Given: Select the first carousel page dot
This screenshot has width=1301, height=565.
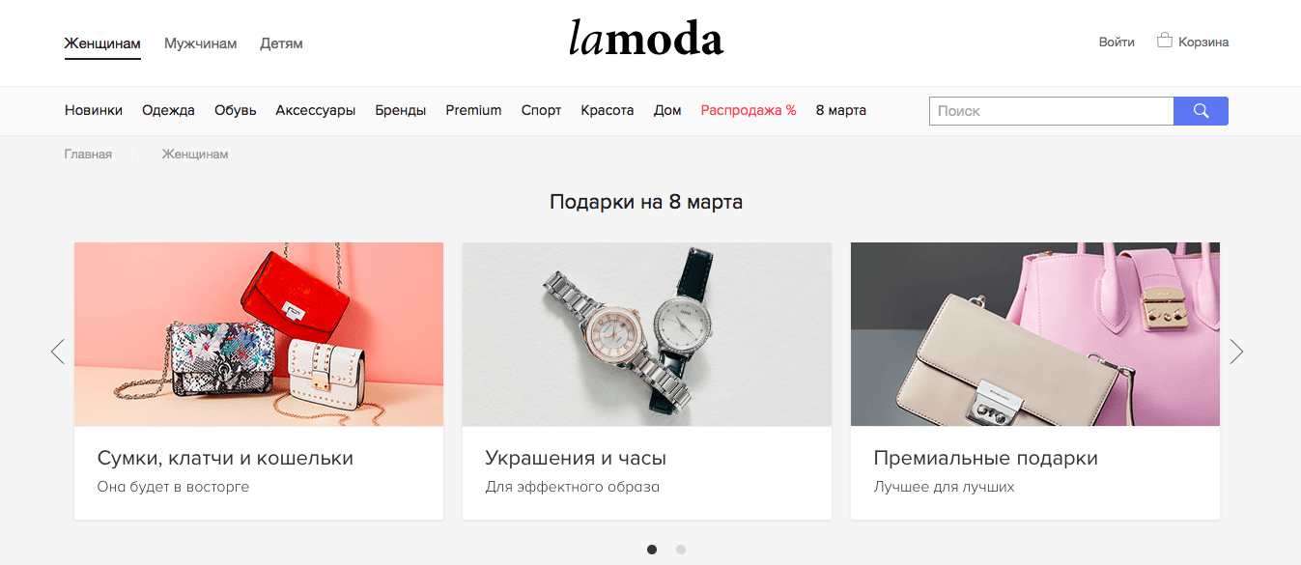Looking at the screenshot, I should (x=652, y=550).
